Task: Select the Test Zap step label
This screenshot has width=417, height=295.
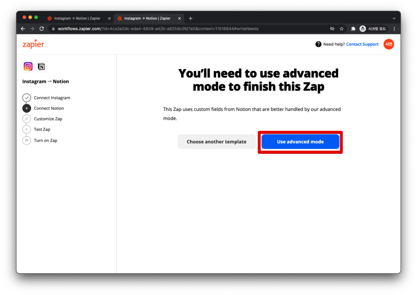Action: coord(42,130)
